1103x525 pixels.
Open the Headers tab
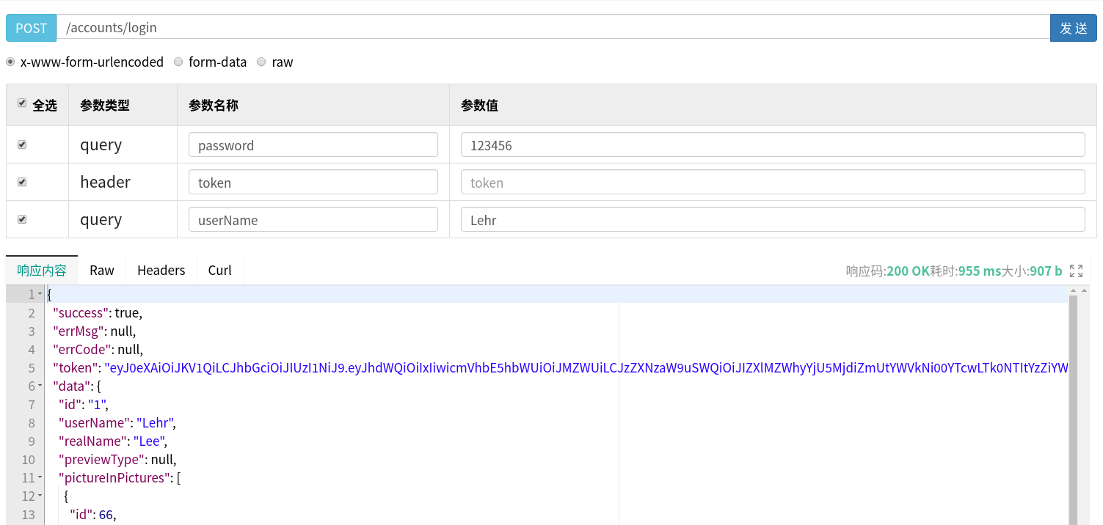pos(161,270)
